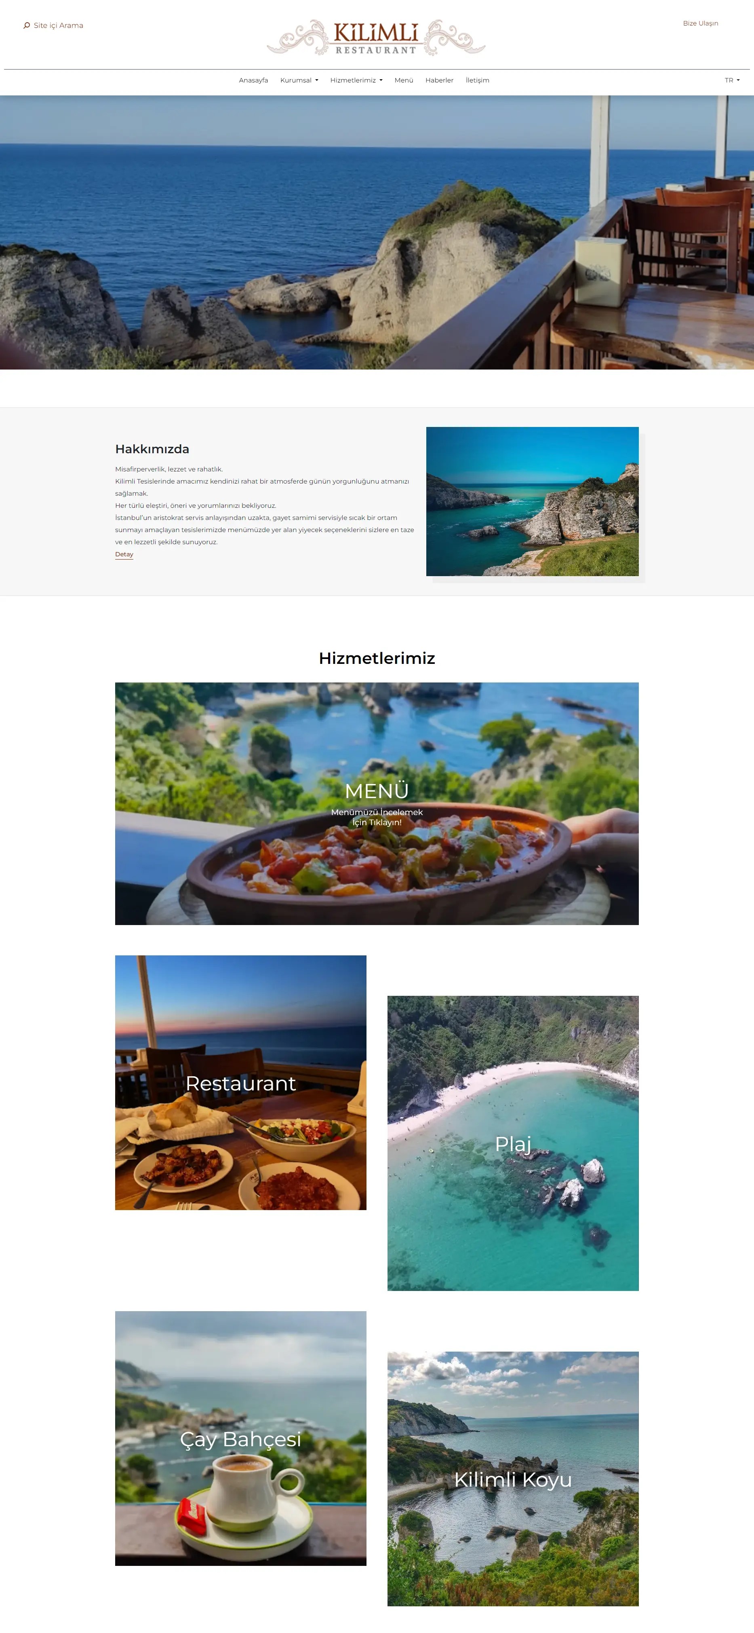
Task: Open the Haberler navigation item
Action: 439,80
